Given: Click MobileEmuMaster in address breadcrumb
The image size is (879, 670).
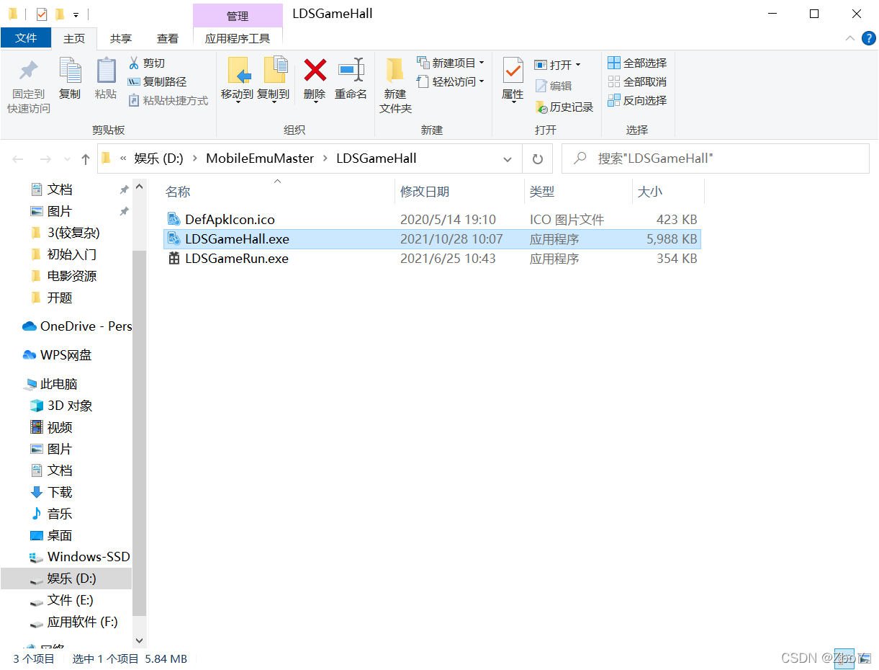Looking at the screenshot, I should [x=260, y=158].
